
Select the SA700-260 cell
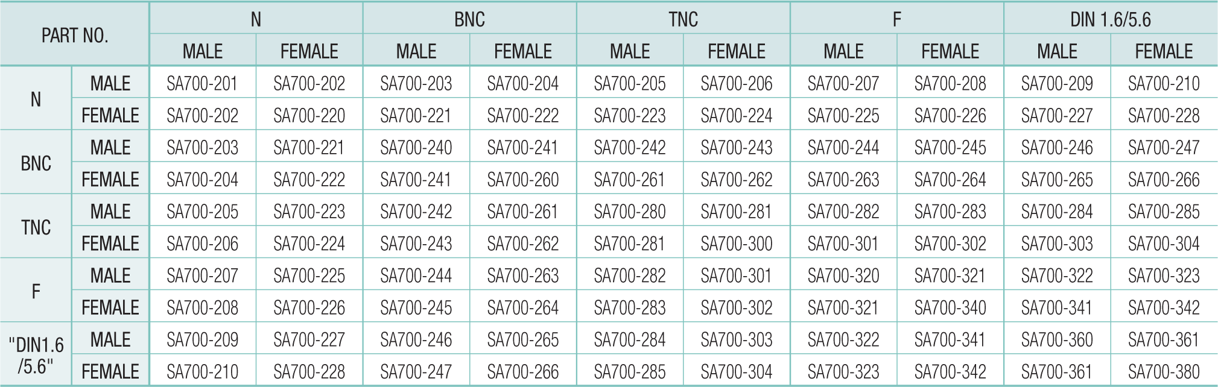522,180
